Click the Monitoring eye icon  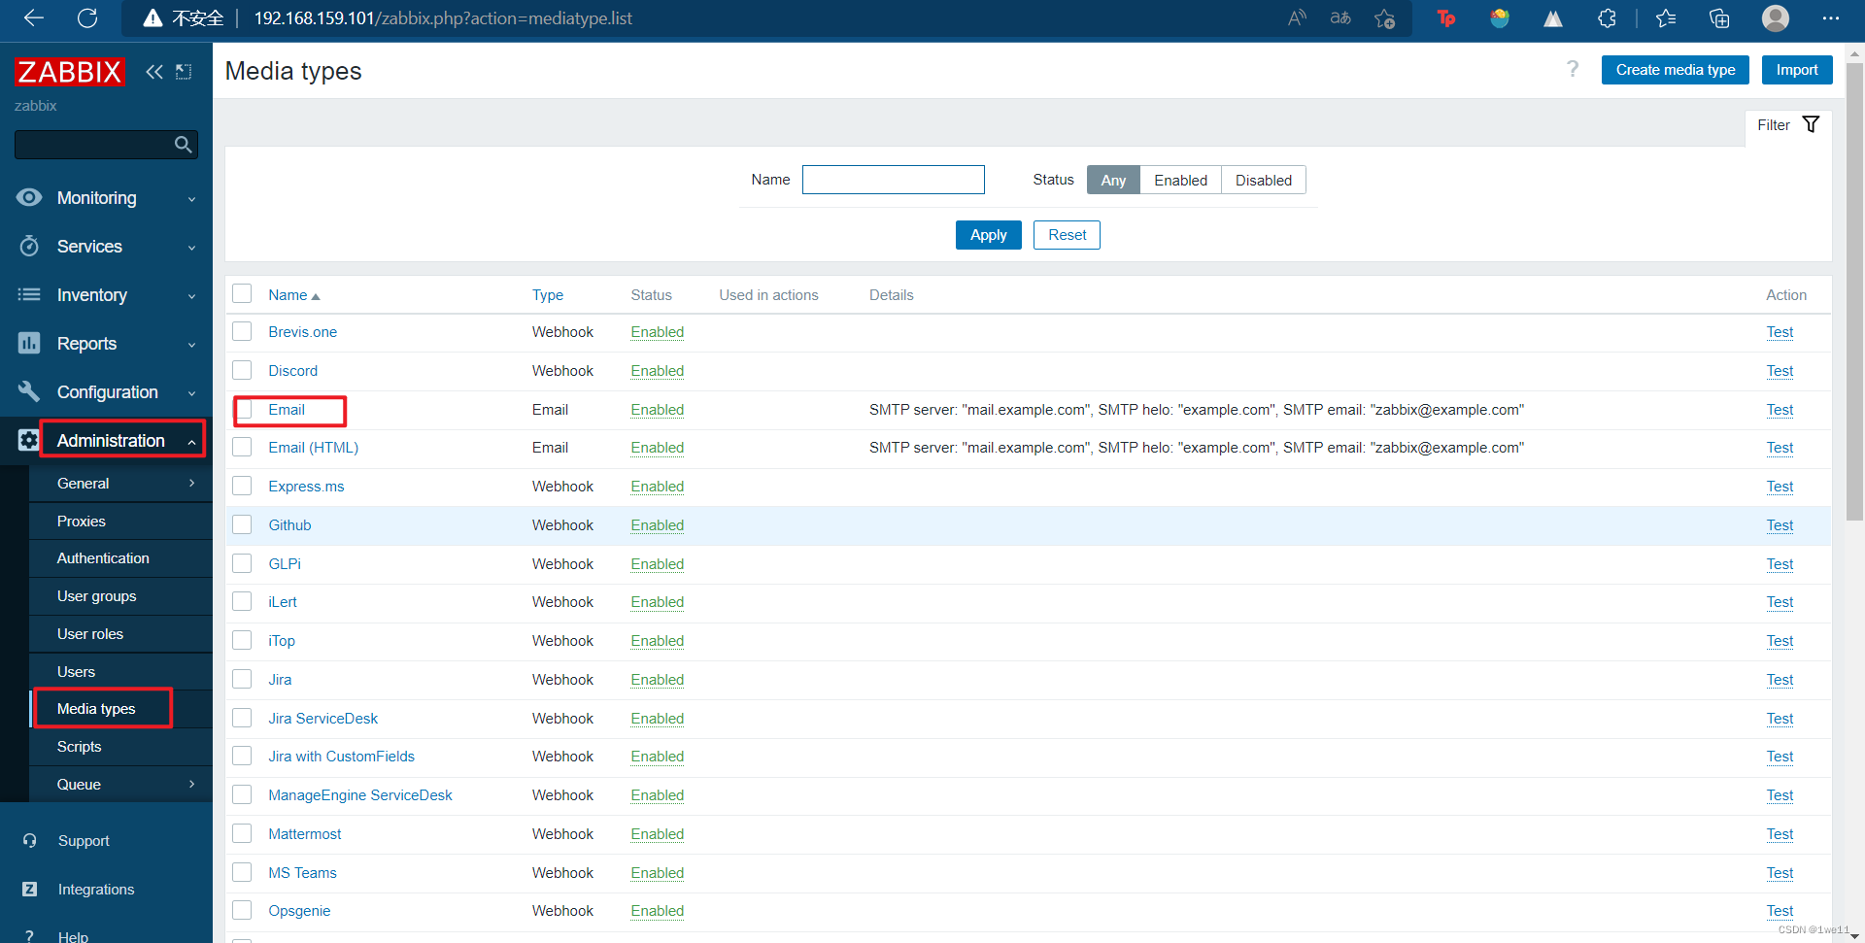click(29, 198)
